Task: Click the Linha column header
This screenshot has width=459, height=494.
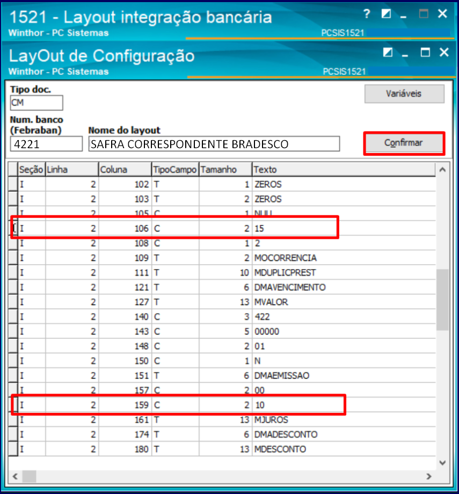Action: click(72, 170)
